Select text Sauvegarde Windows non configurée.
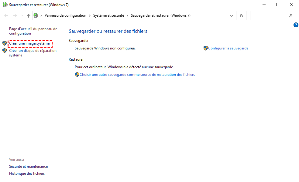The height and width of the screenshot is (182, 299). pyautogui.click(x=105, y=48)
